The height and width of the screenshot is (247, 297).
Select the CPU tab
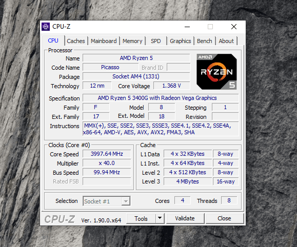pos(53,40)
